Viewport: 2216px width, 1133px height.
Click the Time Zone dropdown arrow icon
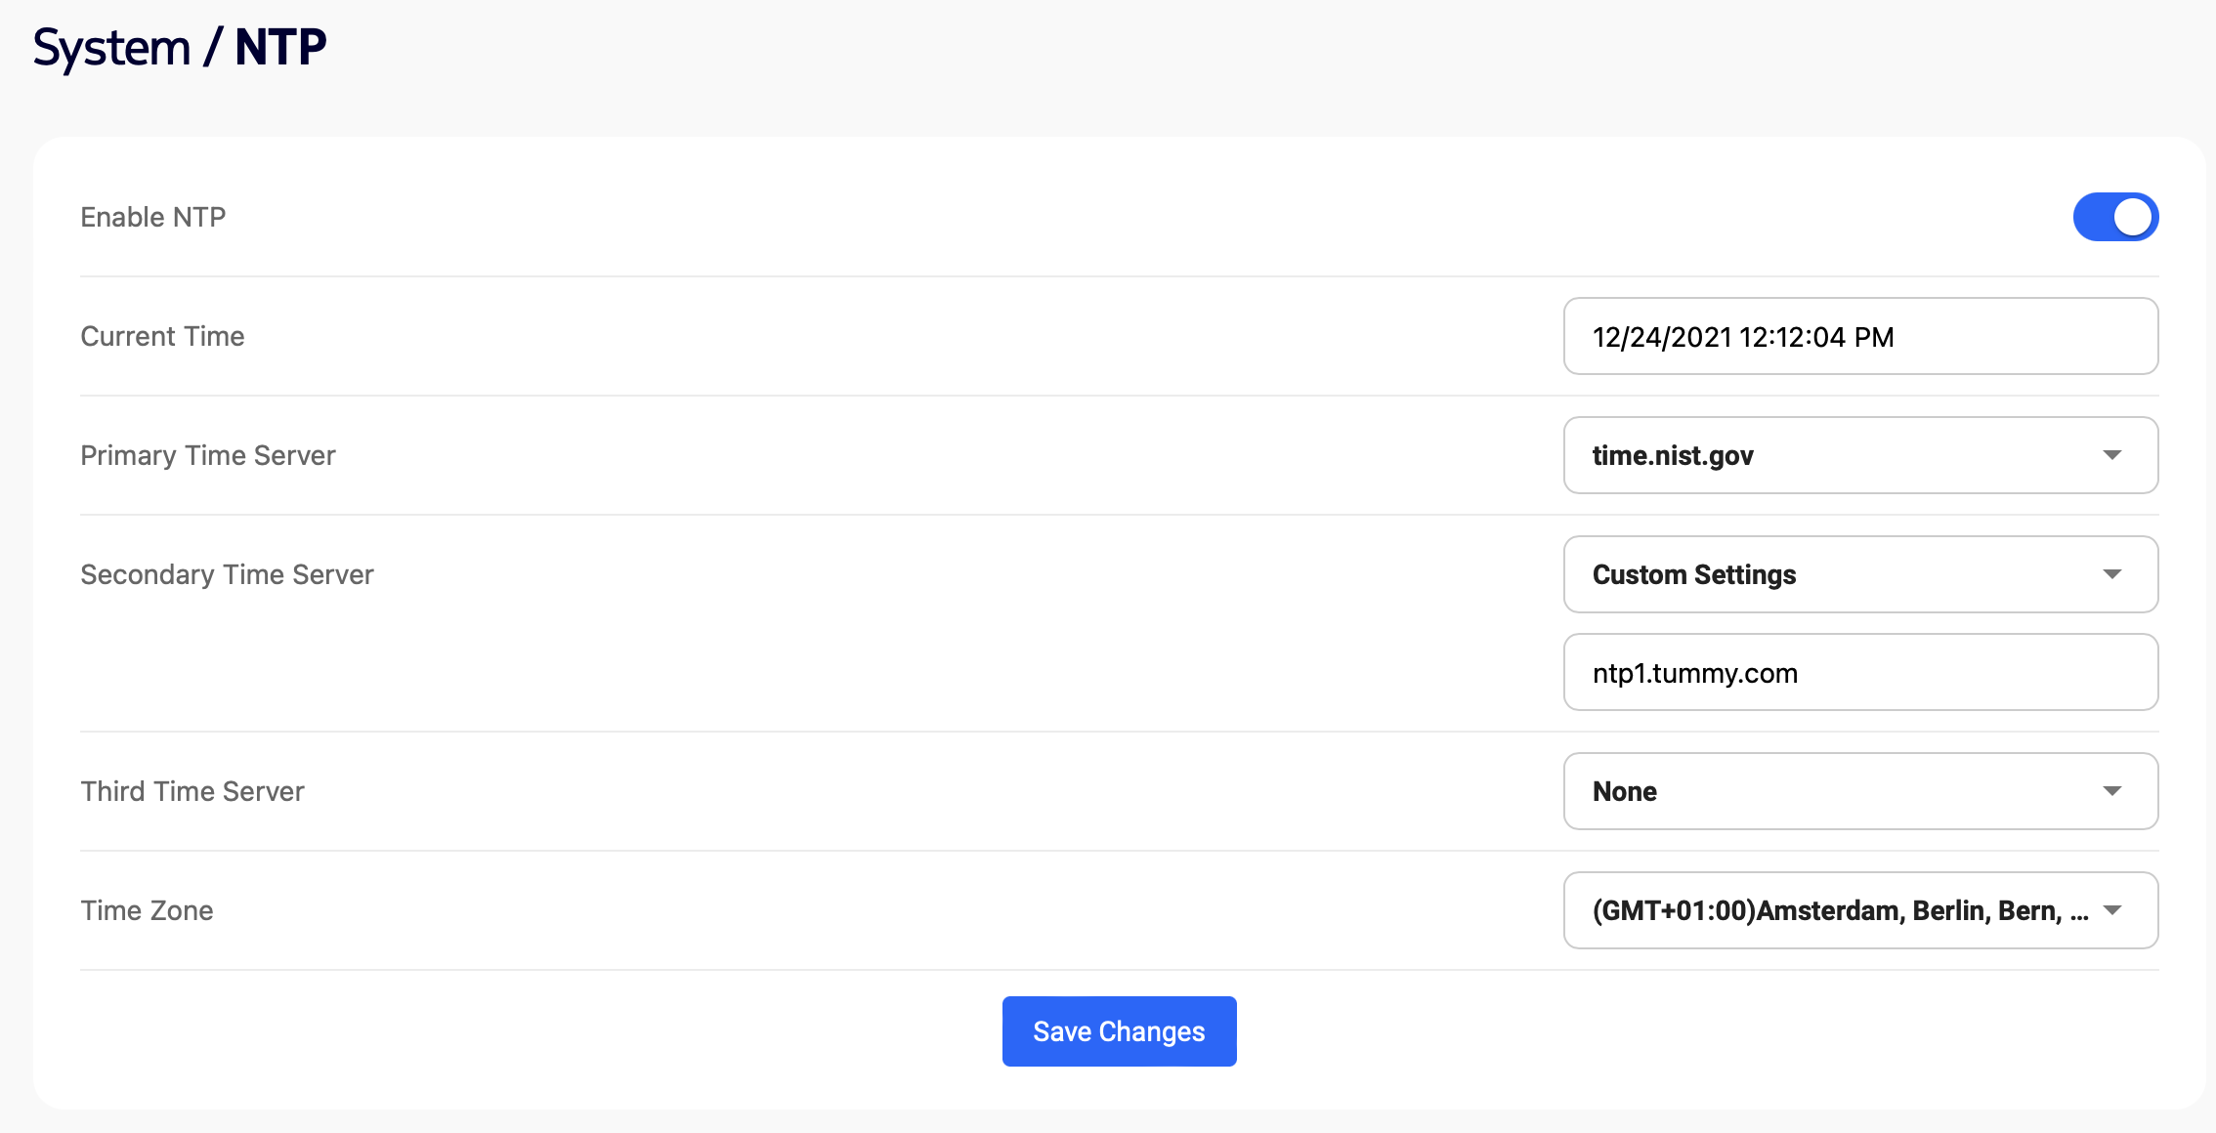coord(2111,911)
